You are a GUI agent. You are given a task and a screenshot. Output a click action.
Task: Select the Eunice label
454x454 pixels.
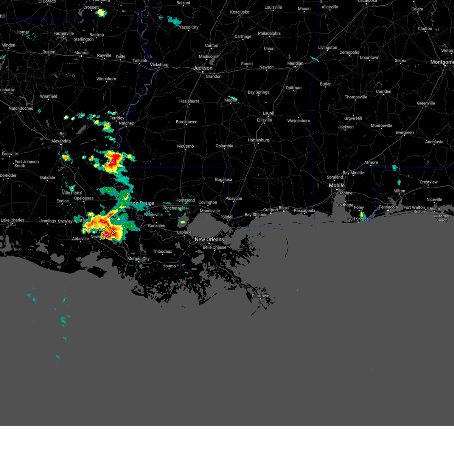coord(63,201)
